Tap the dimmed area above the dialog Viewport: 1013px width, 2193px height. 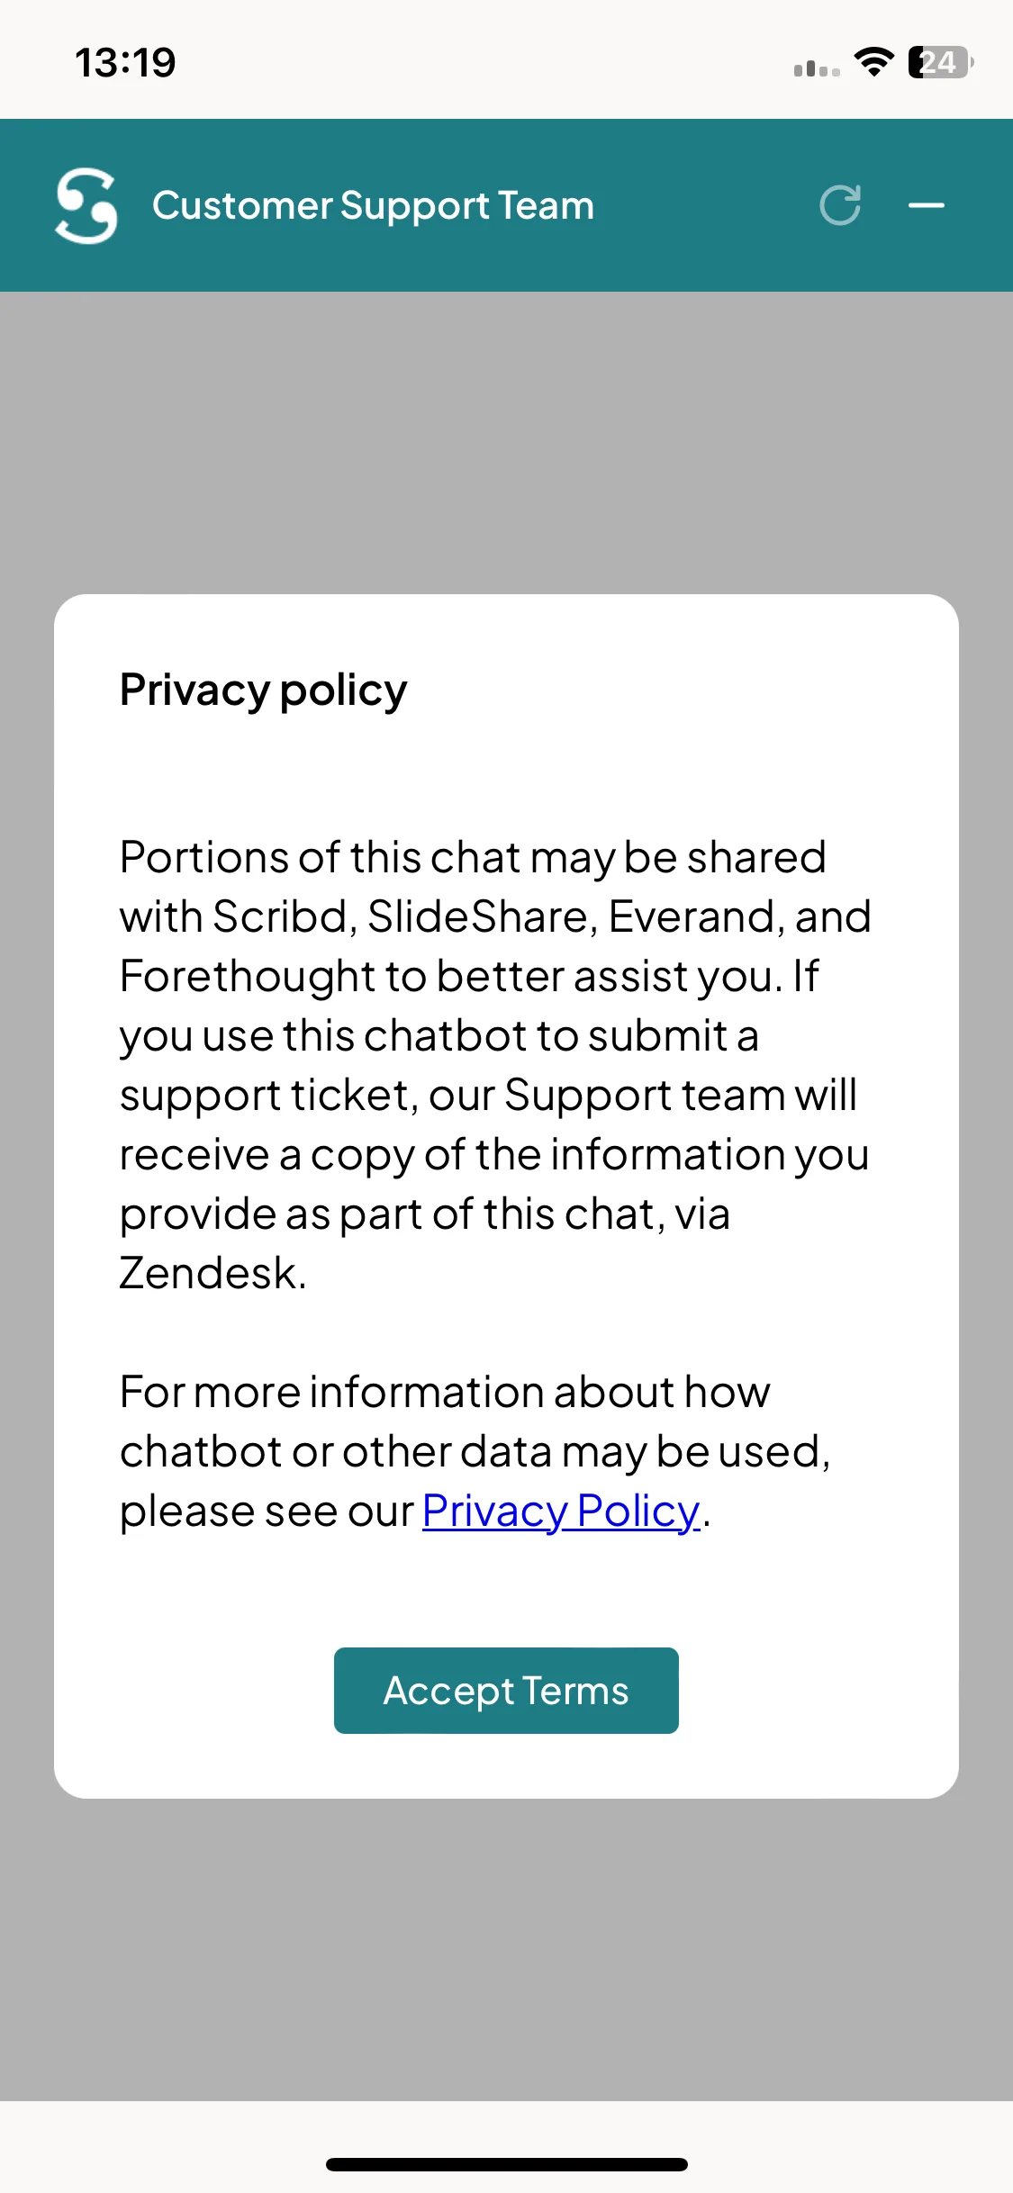[x=506, y=441]
